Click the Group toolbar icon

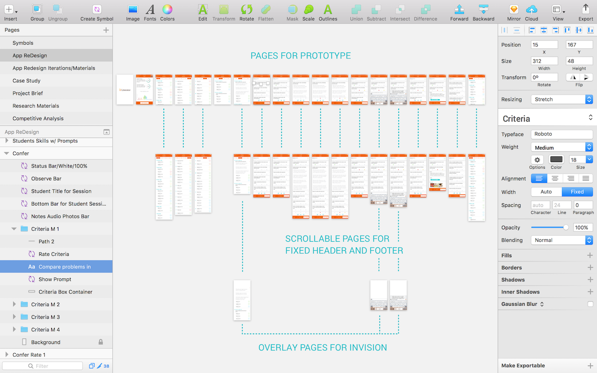pos(37,9)
